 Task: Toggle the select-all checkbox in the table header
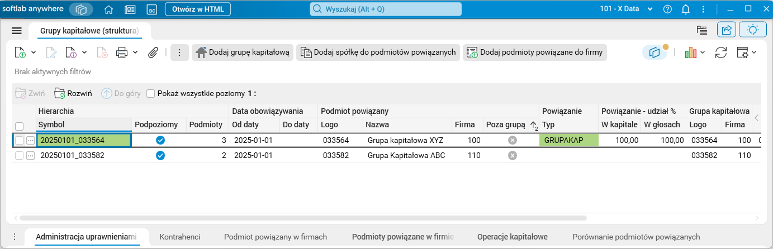click(20, 126)
